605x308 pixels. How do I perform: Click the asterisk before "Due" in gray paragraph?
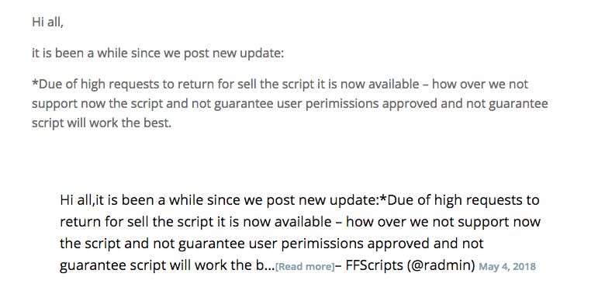(x=35, y=82)
